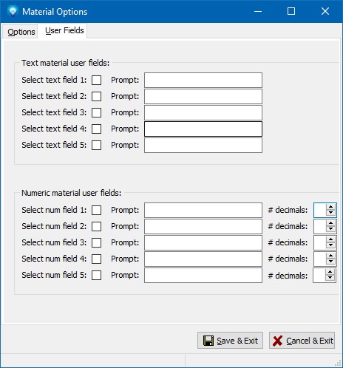Increase decimals for num field 1

click(x=330, y=207)
